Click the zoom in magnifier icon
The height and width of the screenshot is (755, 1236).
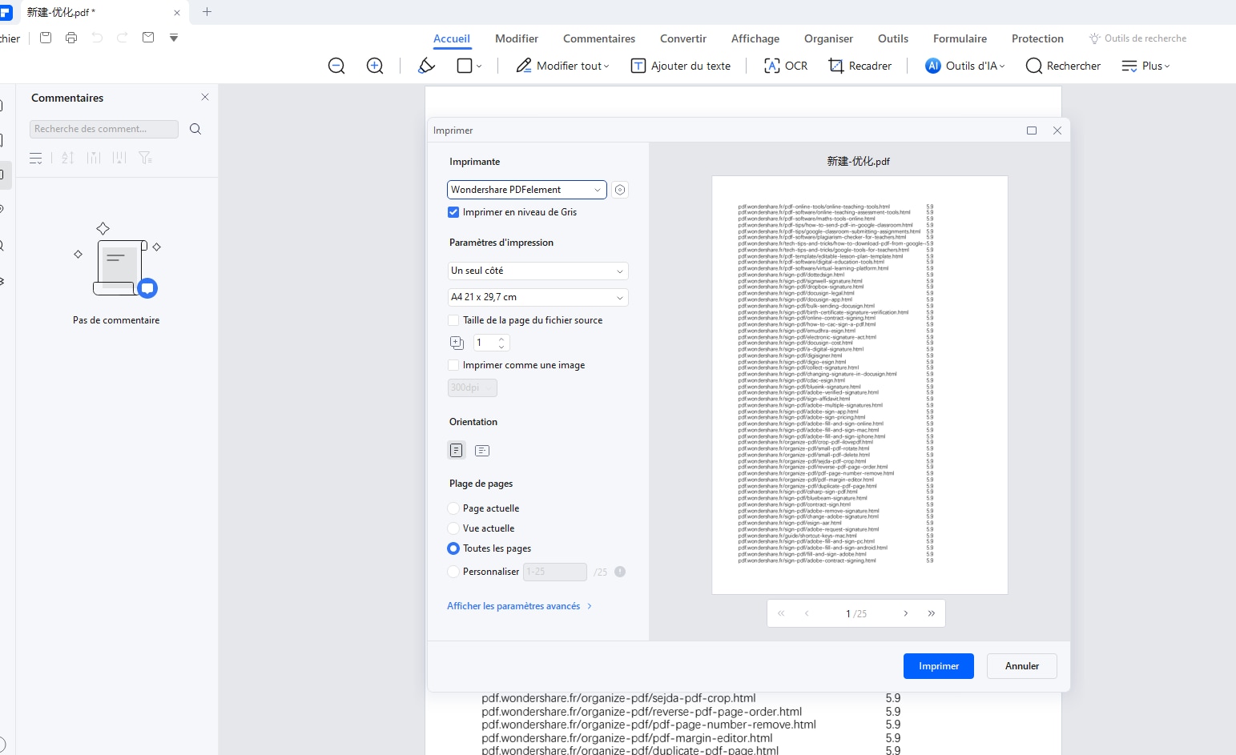[375, 66]
